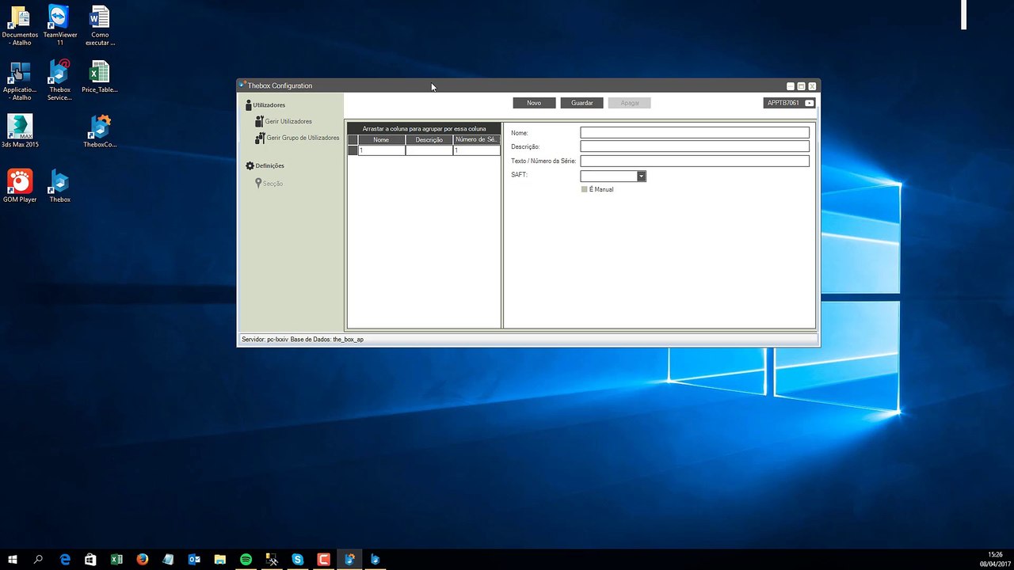The height and width of the screenshot is (570, 1014).
Task: Open the Secção item with pin icon
Action: [269, 183]
